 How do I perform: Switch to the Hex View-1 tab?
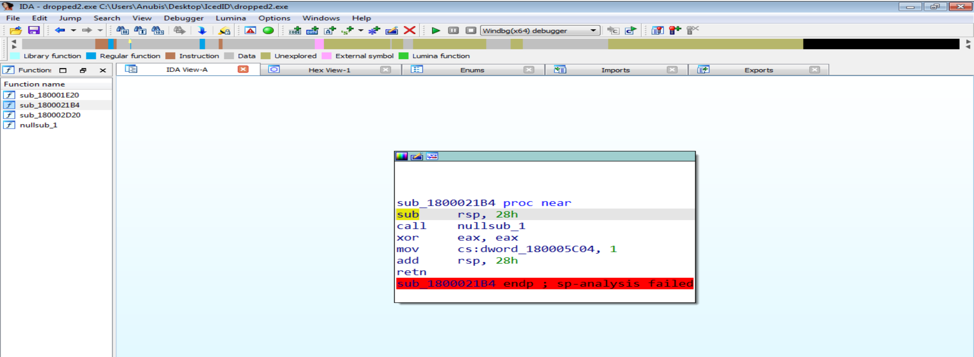329,70
